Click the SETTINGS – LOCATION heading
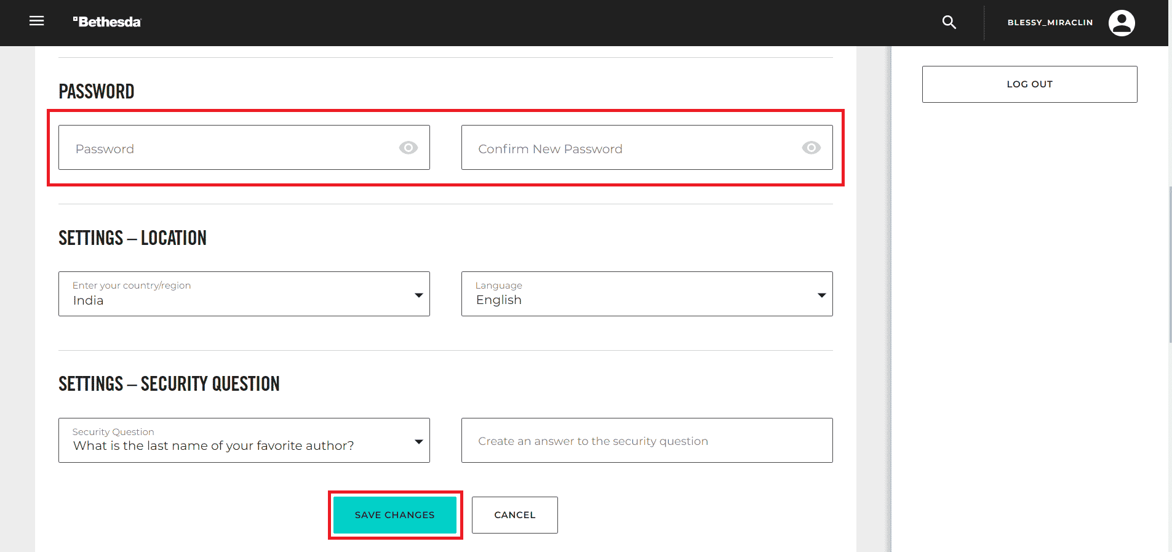Viewport: 1172px width, 552px height. [x=133, y=238]
